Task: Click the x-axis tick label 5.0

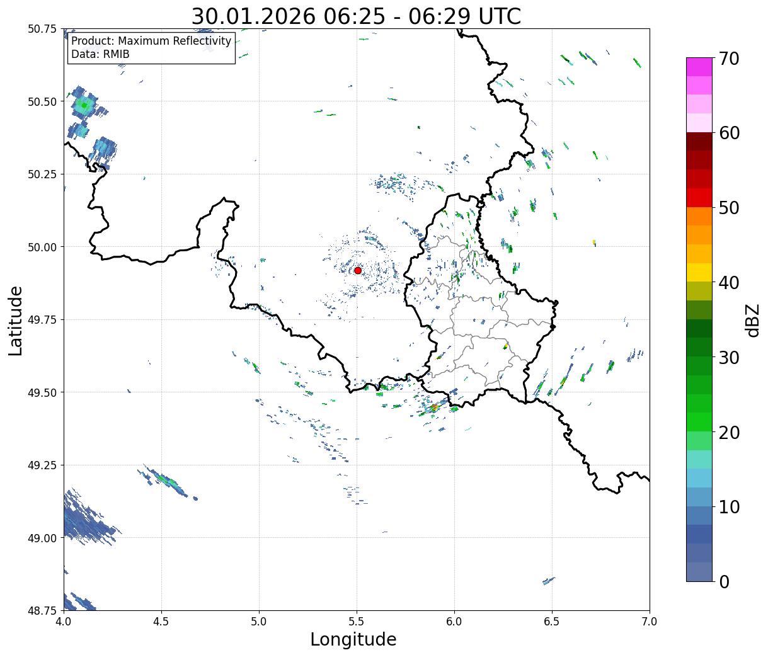Action: [259, 622]
